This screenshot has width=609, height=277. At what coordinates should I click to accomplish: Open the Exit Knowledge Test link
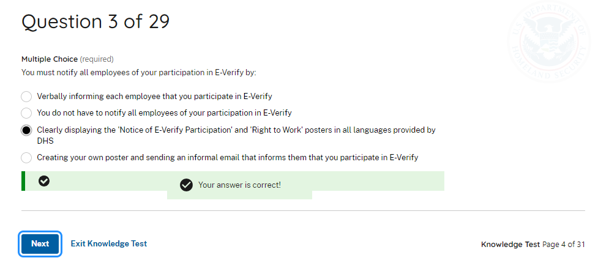pos(109,243)
